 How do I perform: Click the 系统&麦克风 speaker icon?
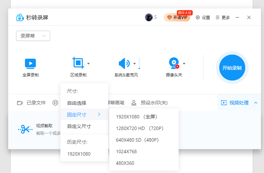click(x=124, y=63)
